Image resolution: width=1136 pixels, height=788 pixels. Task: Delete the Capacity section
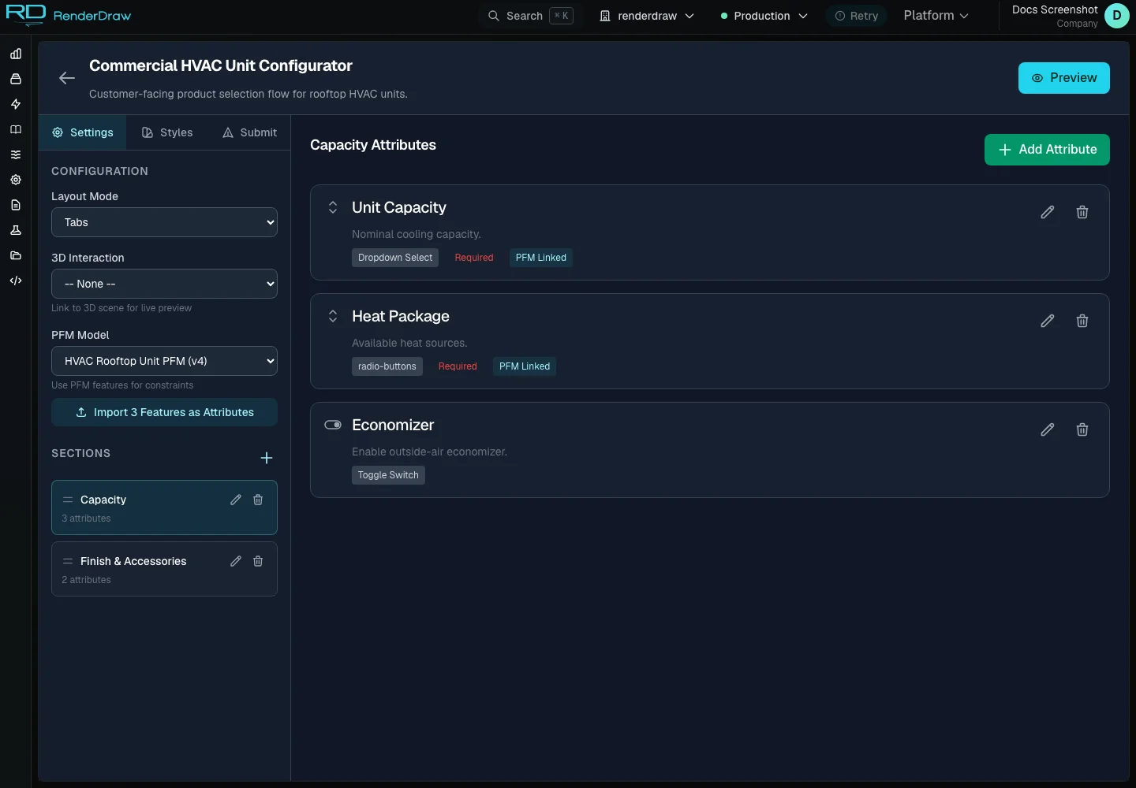258,500
